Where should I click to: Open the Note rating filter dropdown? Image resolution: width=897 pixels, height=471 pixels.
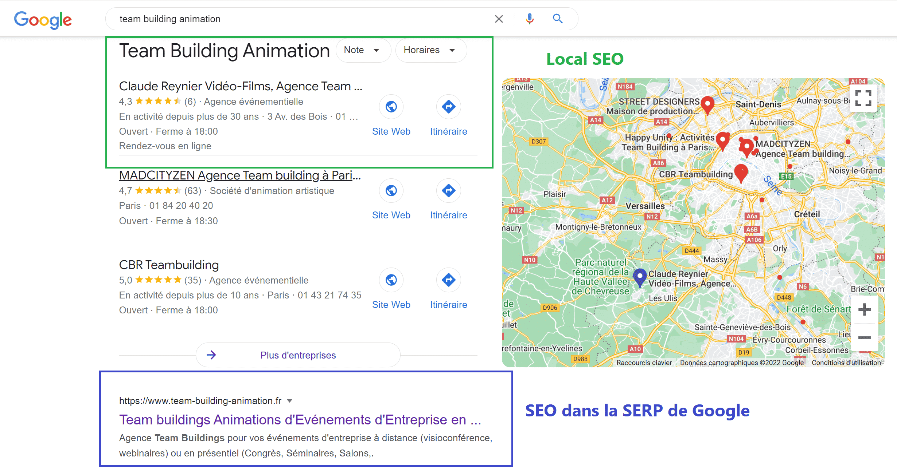[x=362, y=50]
